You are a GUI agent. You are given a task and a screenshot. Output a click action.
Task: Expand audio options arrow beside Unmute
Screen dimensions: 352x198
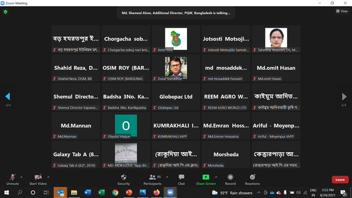pyautogui.click(x=21, y=177)
